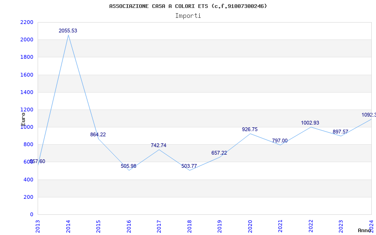
Task: Select the 897.57 data label
Action: [x=340, y=132]
